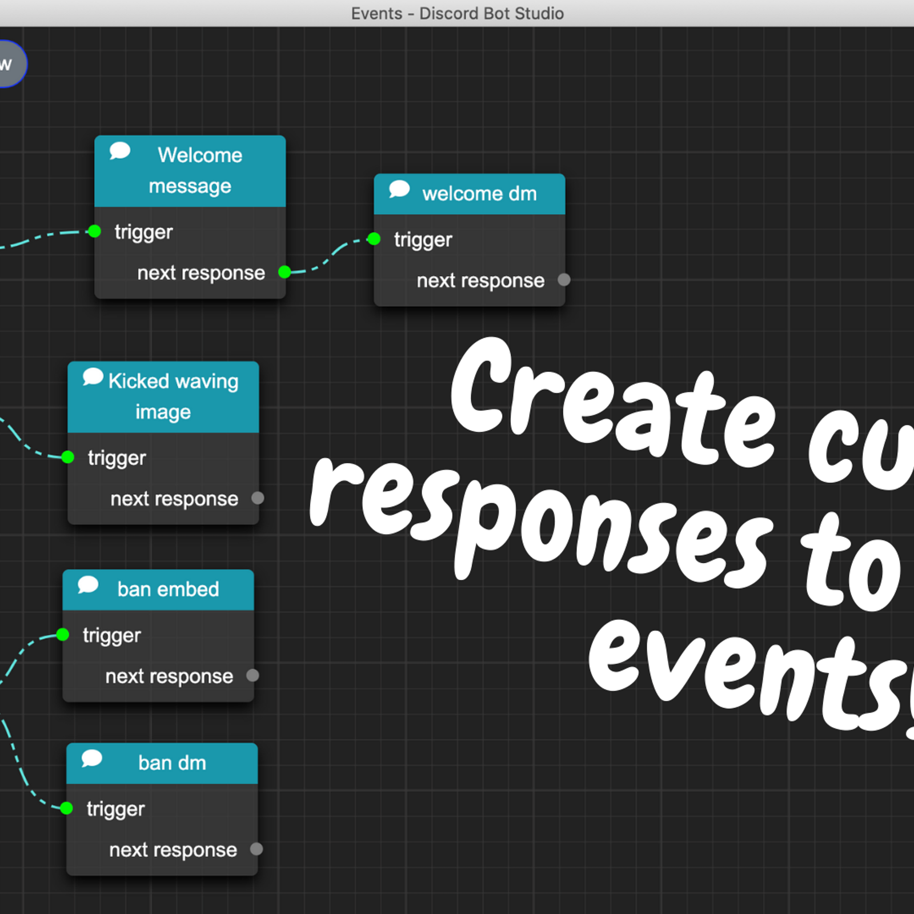Click the gray next response port on welcome dm

tap(564, 280)
